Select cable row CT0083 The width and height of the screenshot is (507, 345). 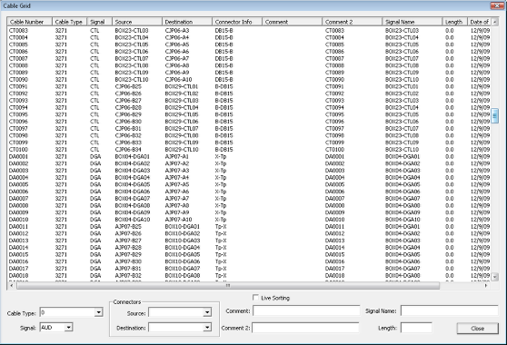pos(249,30)
